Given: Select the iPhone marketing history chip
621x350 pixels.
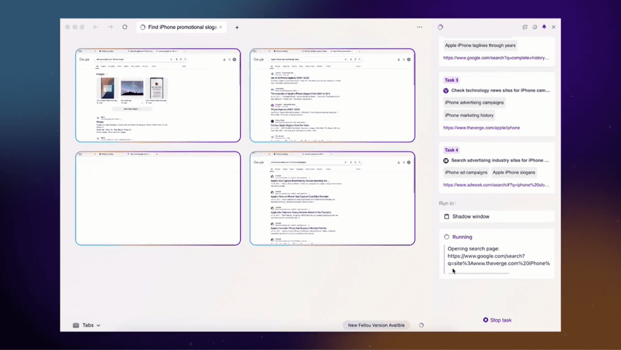Looking at the screenshot, I should point(469,115).
